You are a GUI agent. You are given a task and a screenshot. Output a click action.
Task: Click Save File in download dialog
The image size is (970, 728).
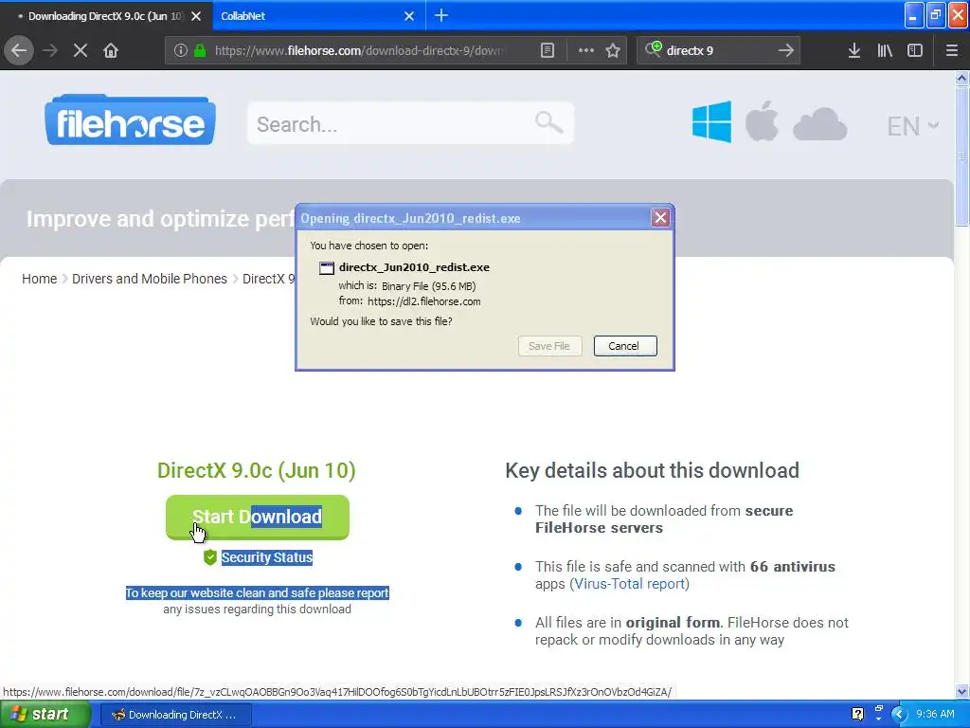pyautogui.click(x=549, y=346)
